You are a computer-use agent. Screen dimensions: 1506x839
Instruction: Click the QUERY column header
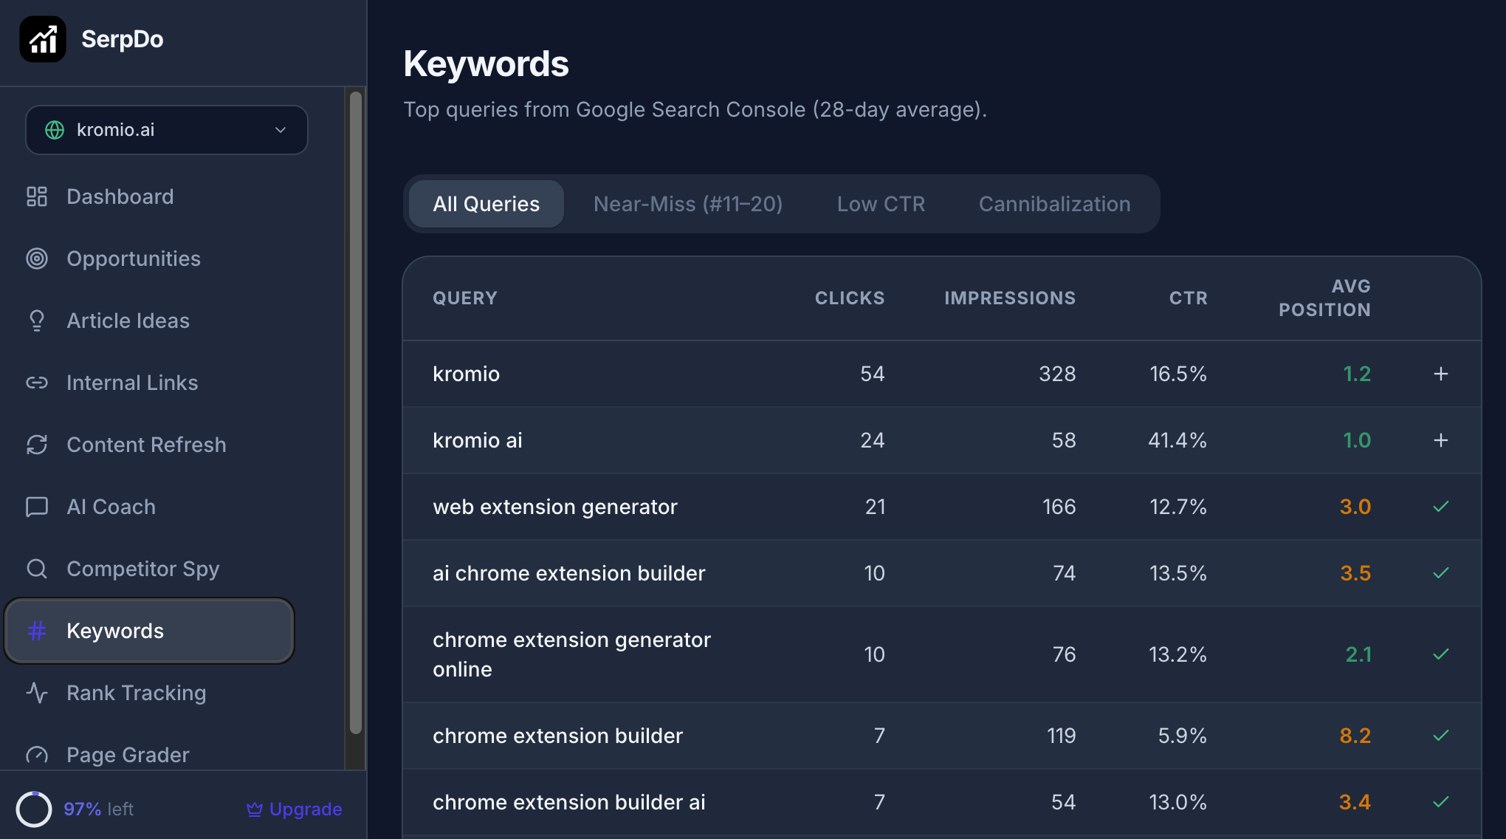(x=465, y=298)
